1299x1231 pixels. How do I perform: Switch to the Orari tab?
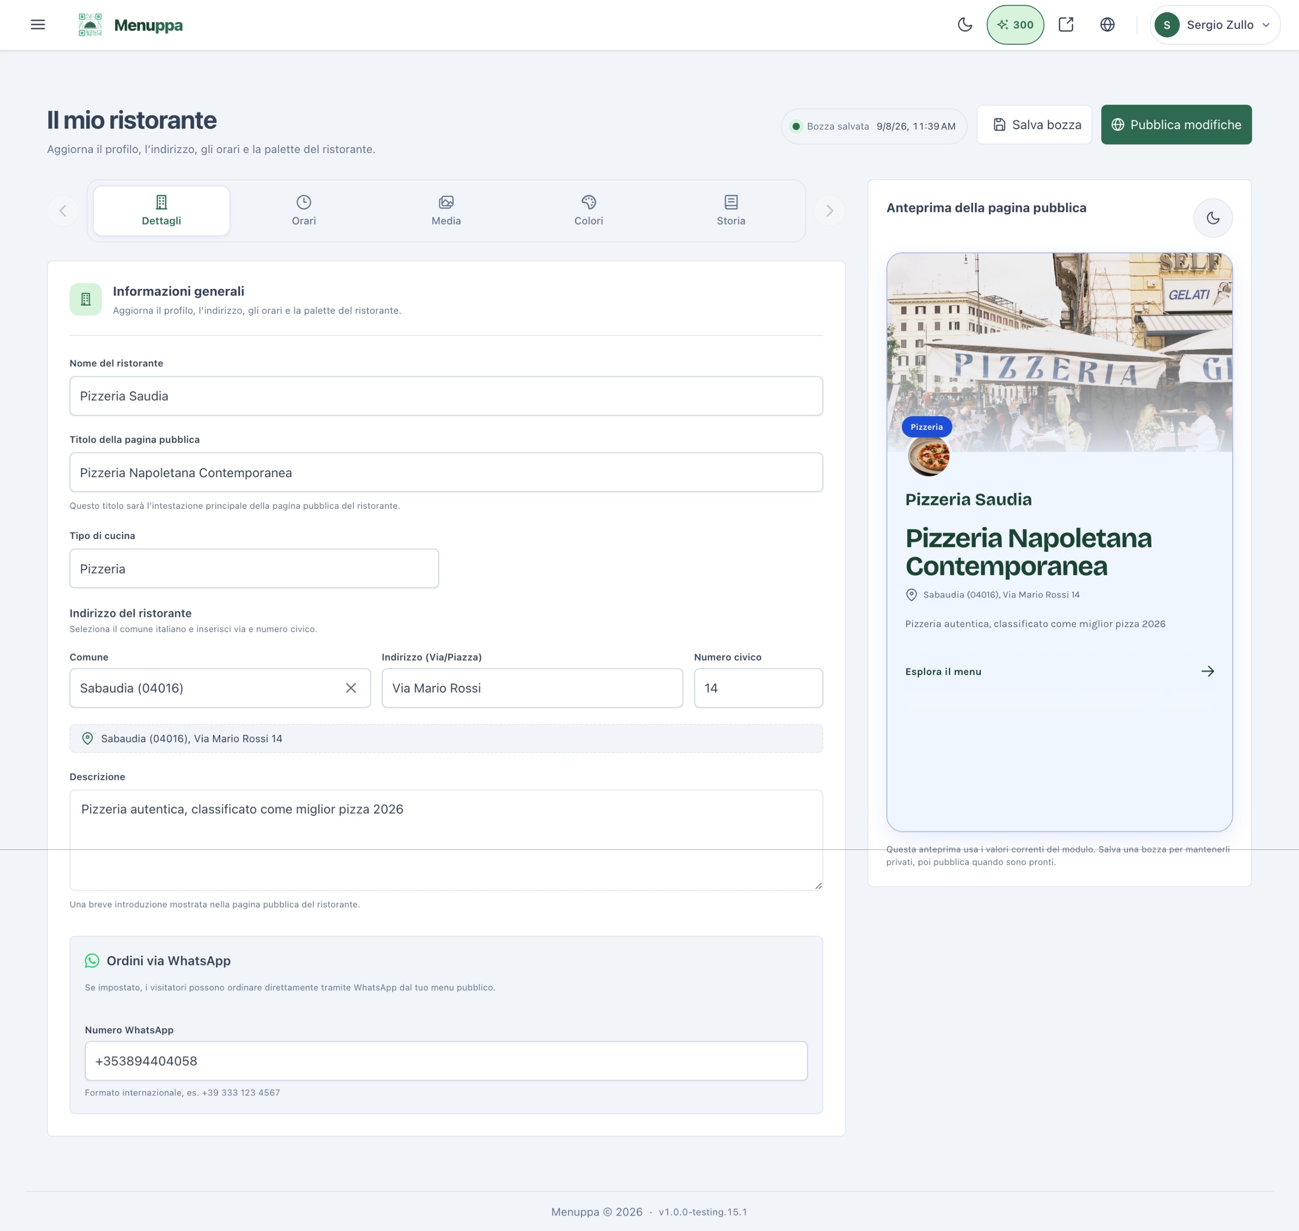(x=304, y=211)
